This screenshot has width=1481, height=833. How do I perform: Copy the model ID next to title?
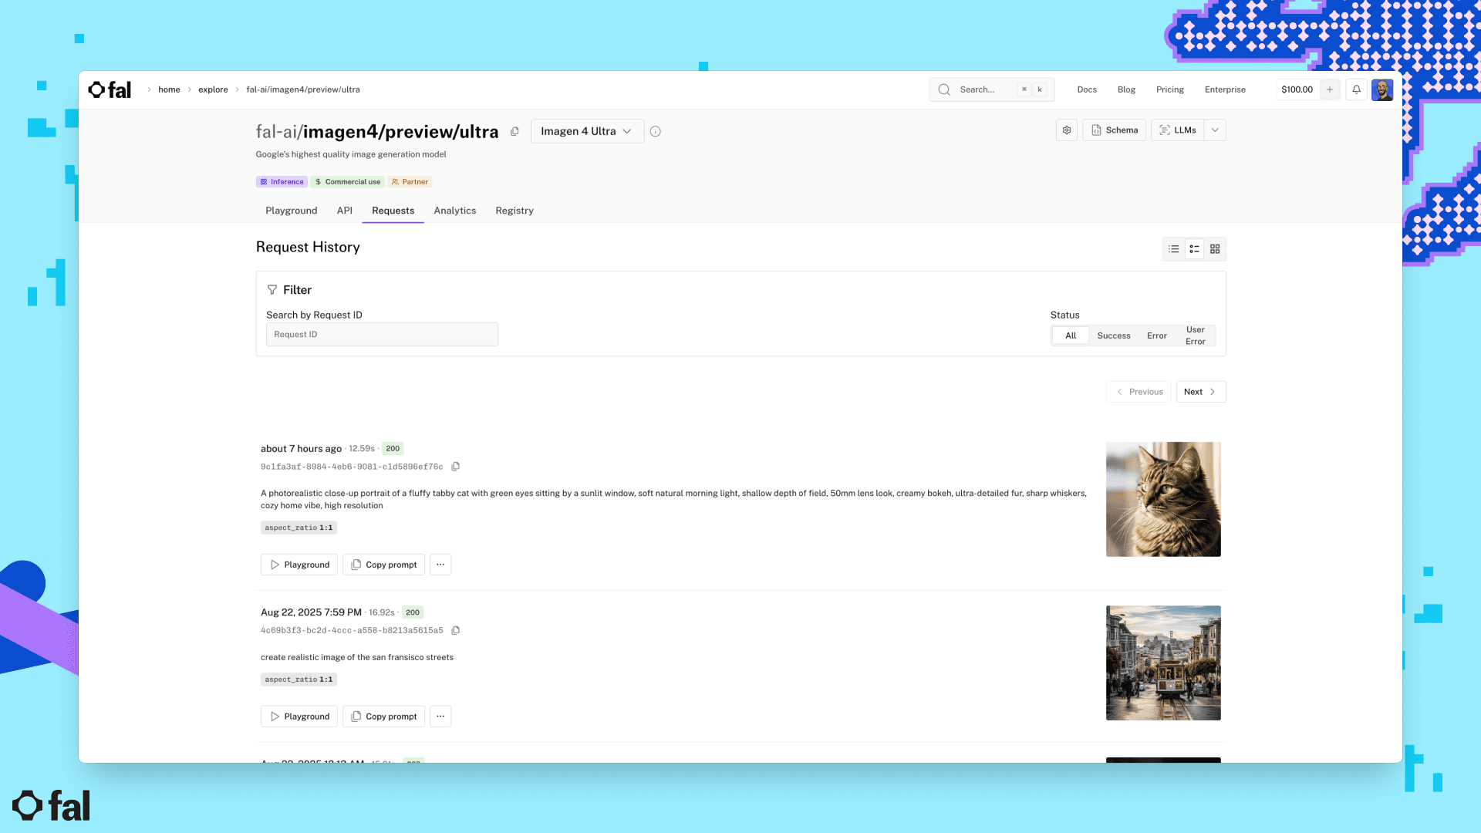click(x=514, y=132)
